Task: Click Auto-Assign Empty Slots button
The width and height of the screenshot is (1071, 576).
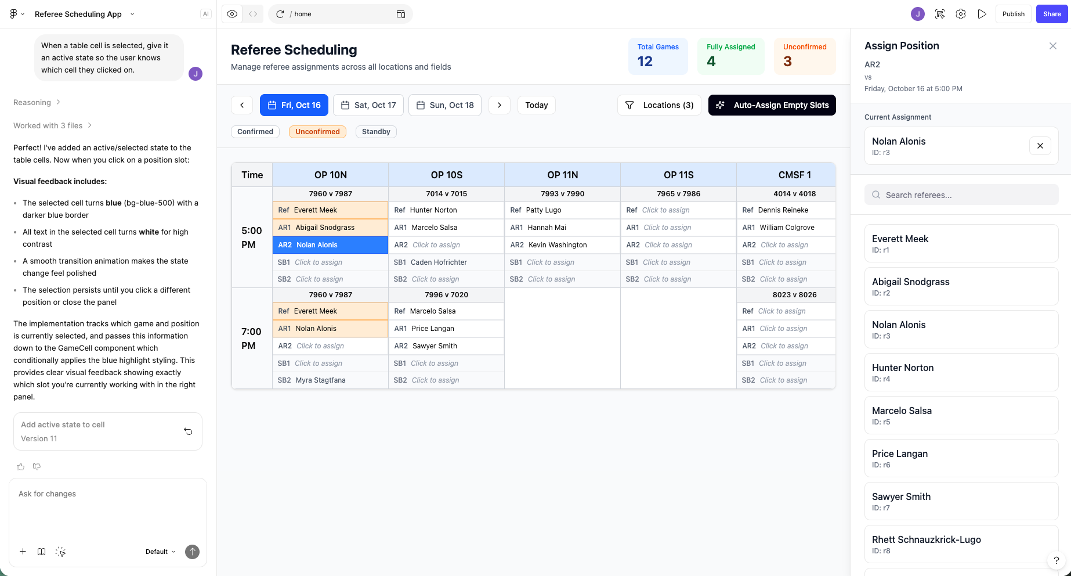Action: click(772, 105)
